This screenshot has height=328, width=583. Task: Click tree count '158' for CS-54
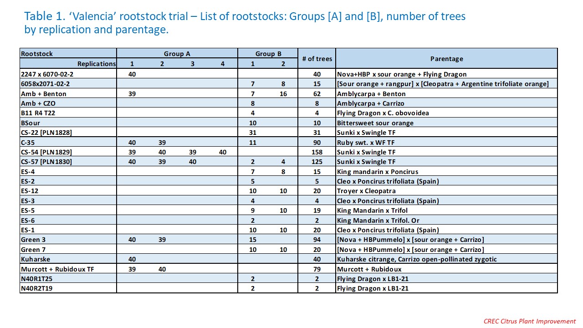317,152
